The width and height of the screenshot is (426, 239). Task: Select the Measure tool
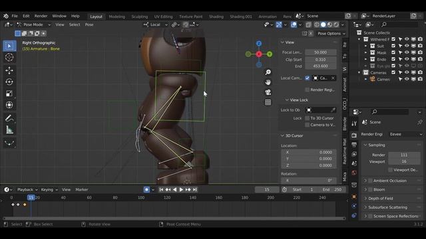(9, 129)
